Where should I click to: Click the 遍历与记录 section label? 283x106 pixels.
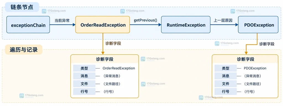point(24,50)
